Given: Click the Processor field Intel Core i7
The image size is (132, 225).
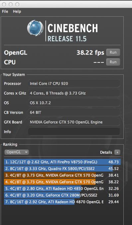Looking at the screenshot, I should pyautogui.click(x=74, y=83).
